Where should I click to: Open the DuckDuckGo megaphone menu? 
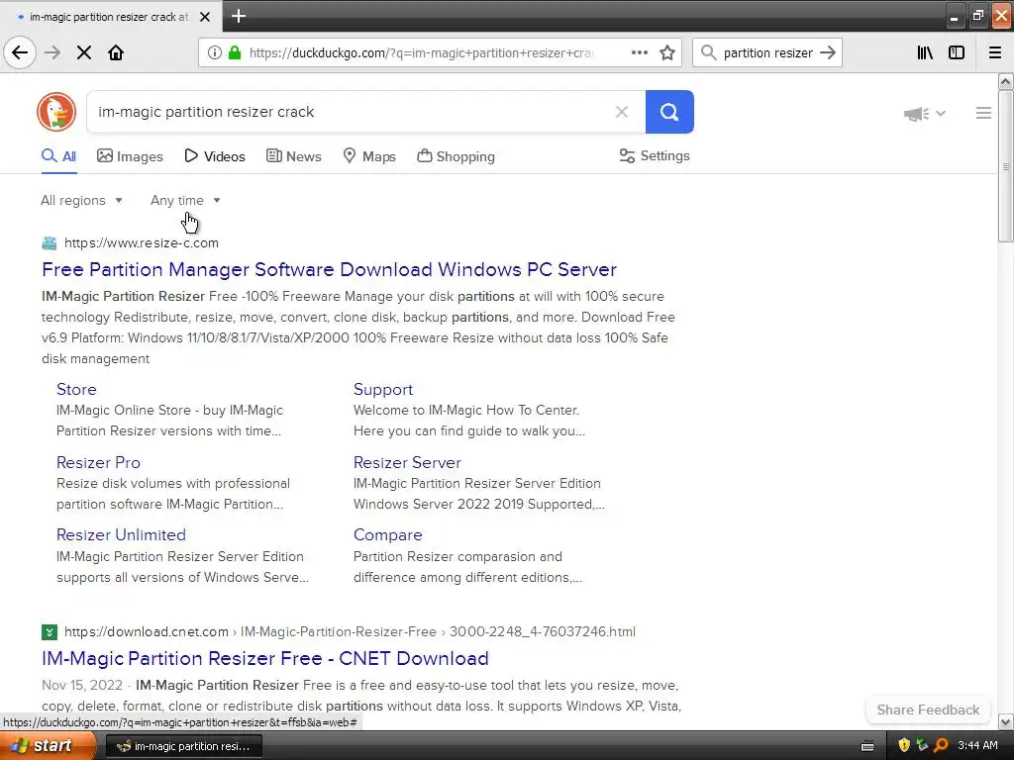click(x=924, y=114)
